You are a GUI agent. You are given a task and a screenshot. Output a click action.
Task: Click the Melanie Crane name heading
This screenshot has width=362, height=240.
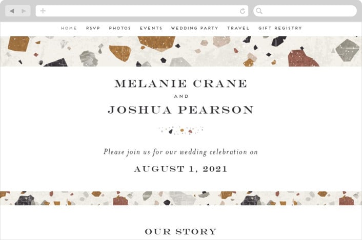point(180,83)
